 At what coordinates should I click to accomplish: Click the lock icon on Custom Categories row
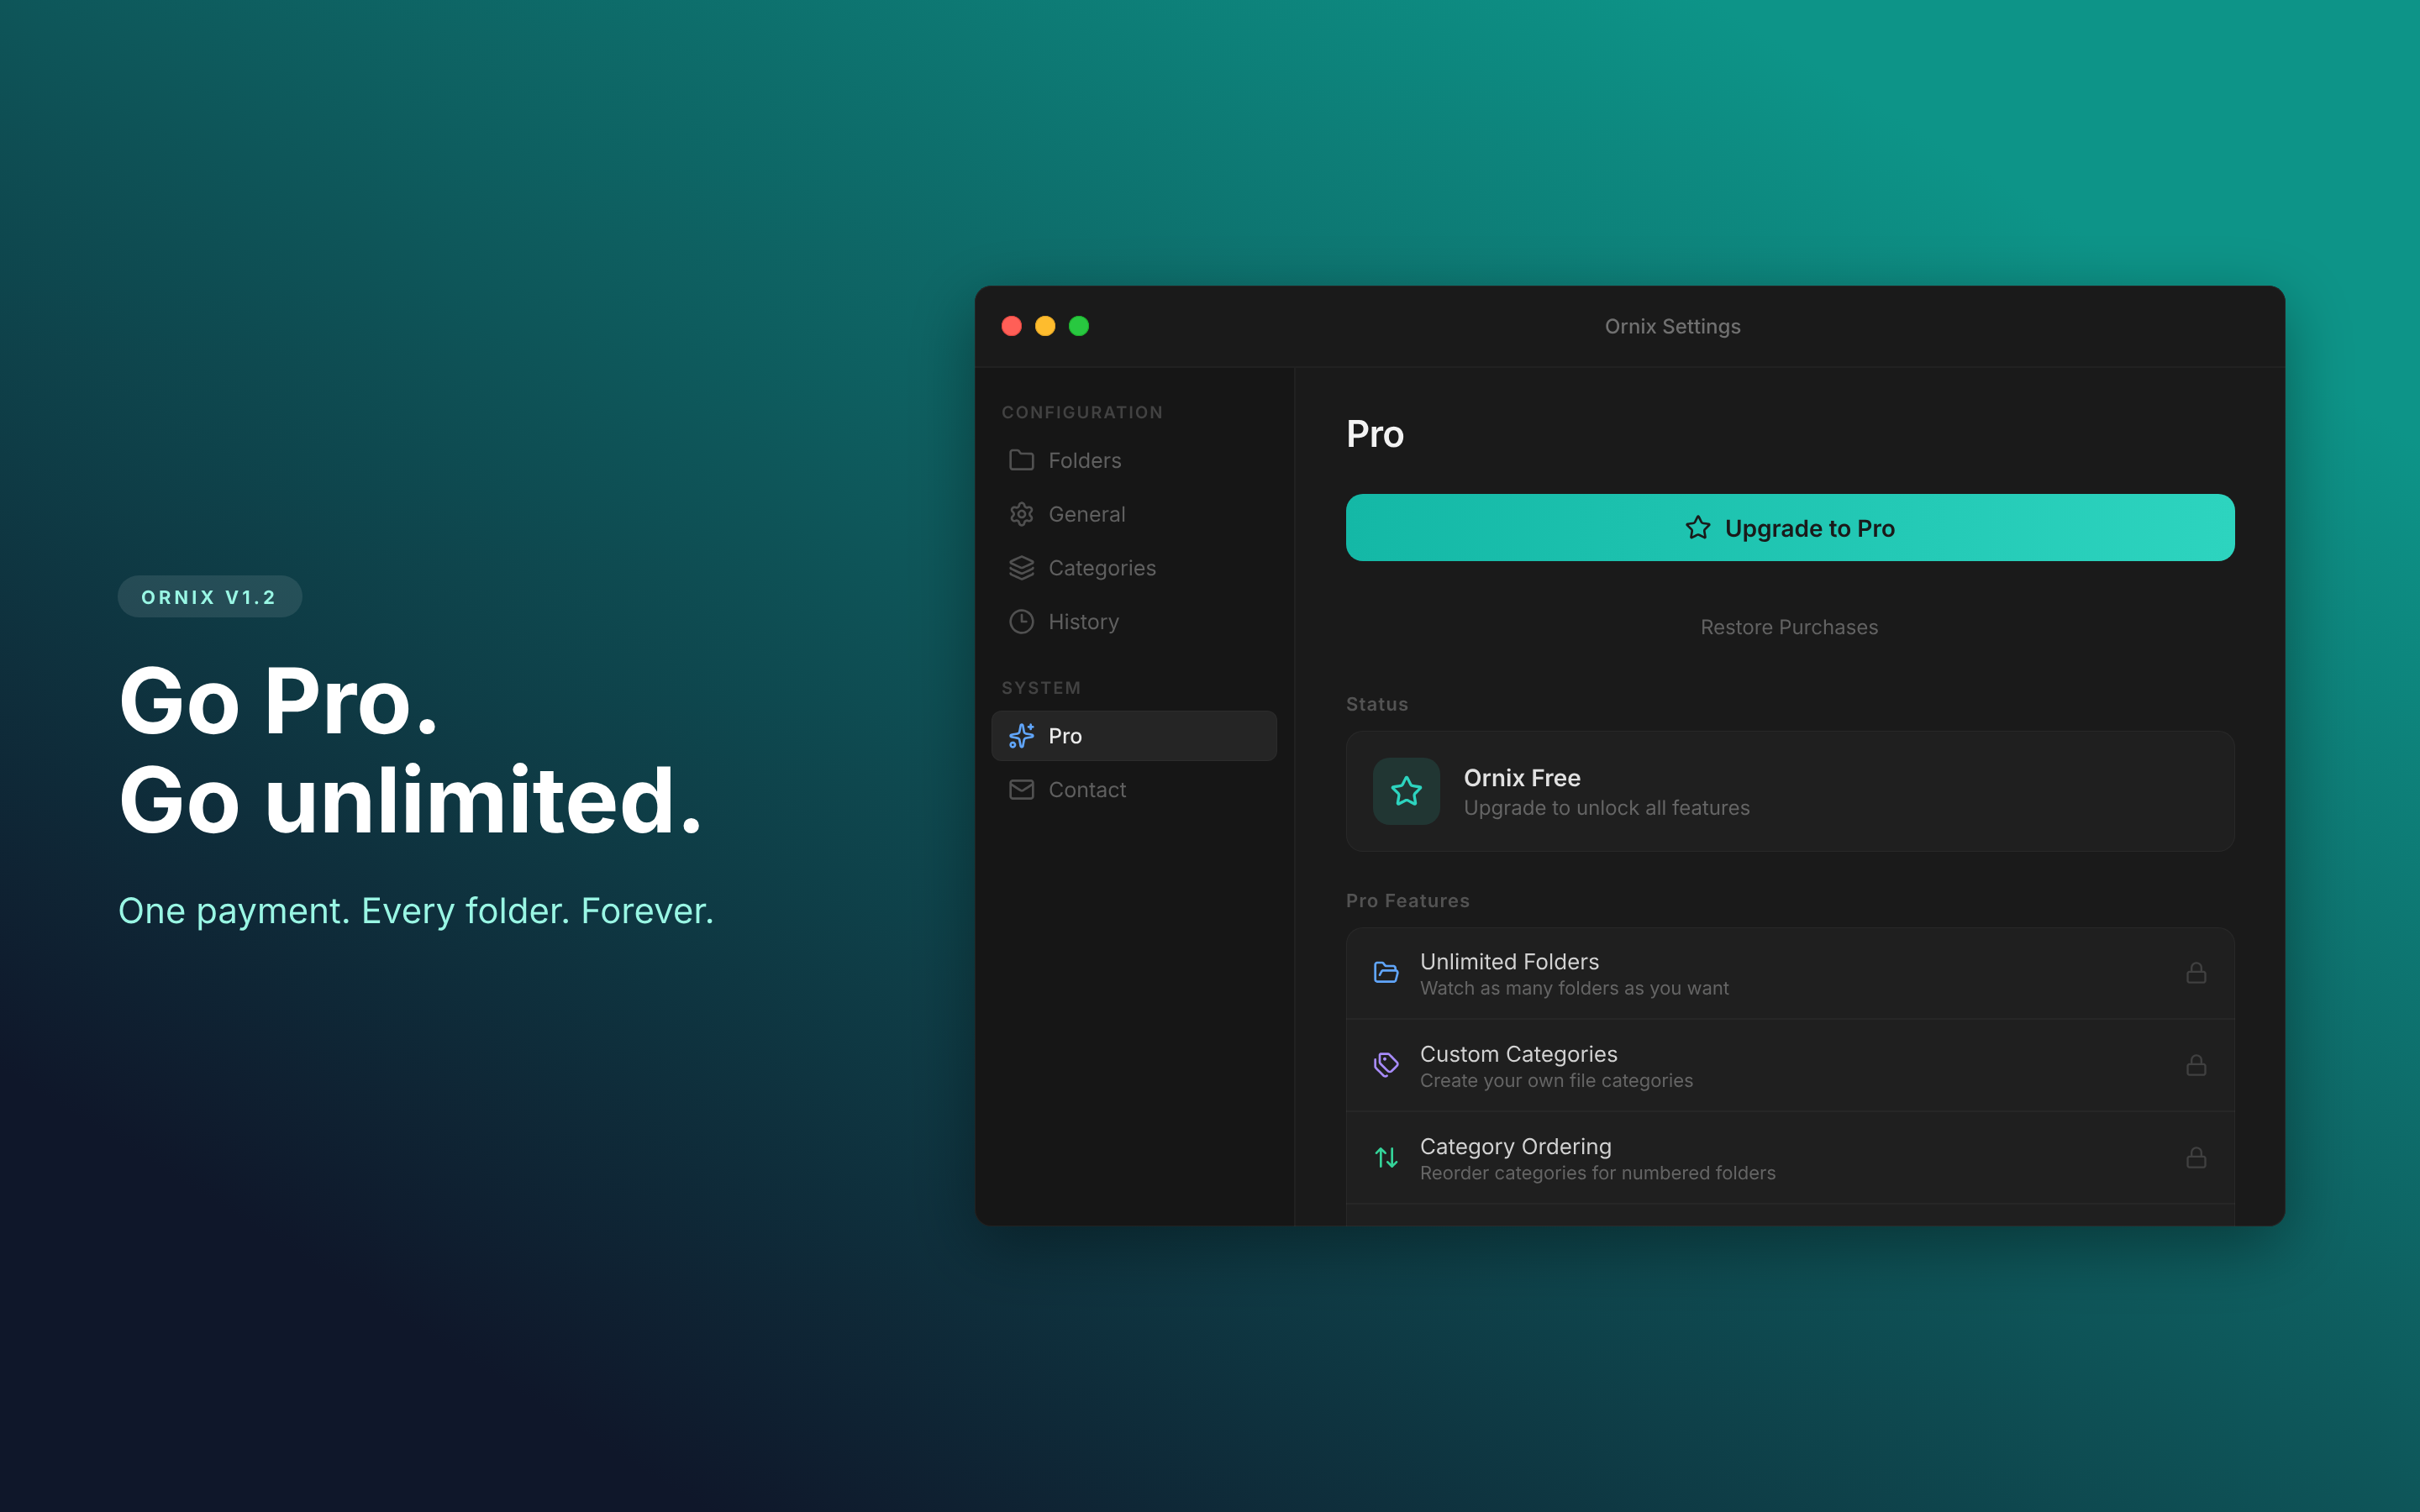(2196, 1064)
